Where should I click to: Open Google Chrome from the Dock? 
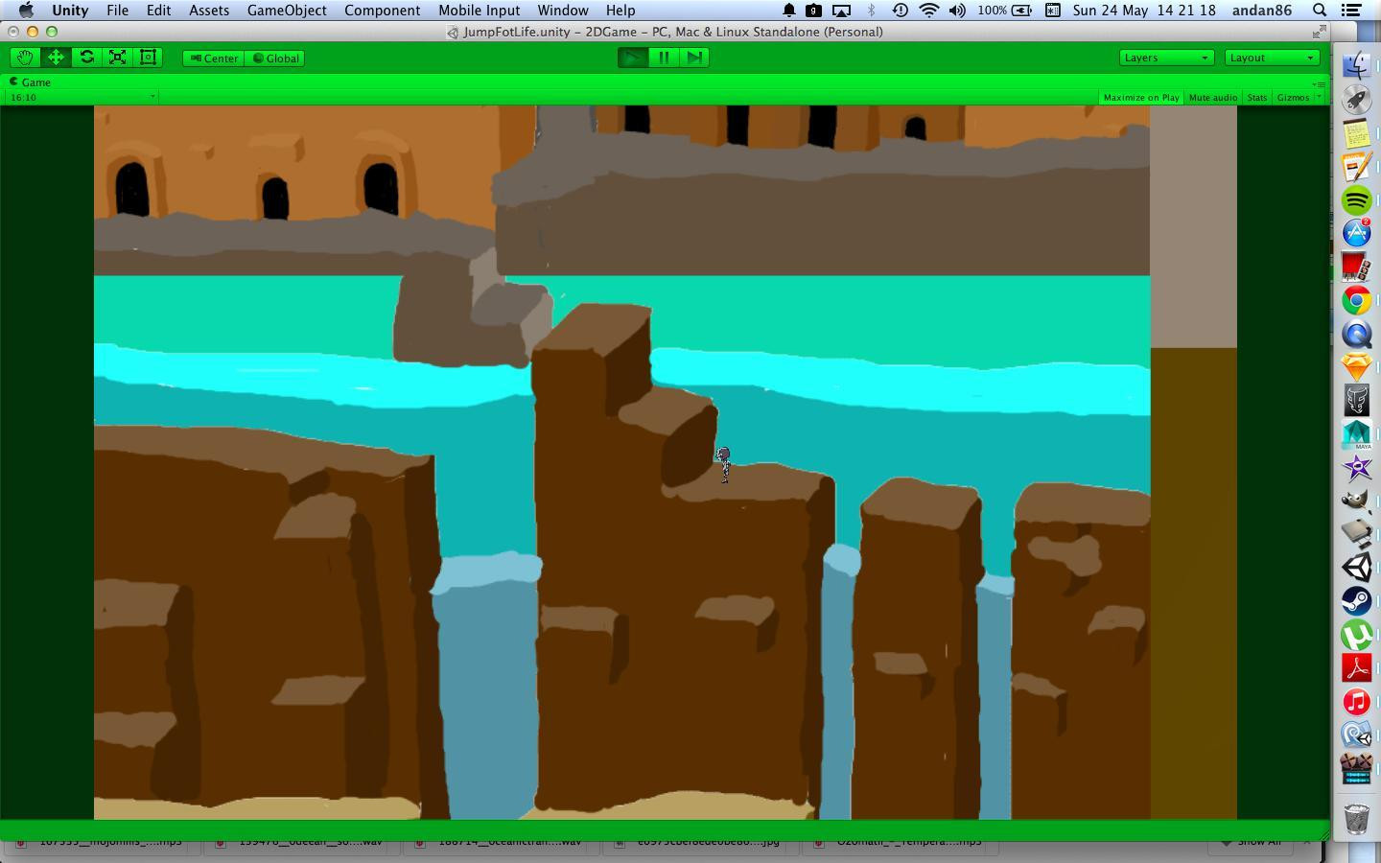(1356, 300)
